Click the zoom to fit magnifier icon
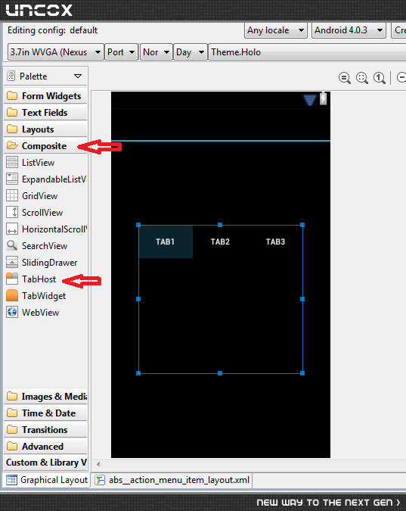Viewport: 406px width, 511px height. tap(362, 78)
